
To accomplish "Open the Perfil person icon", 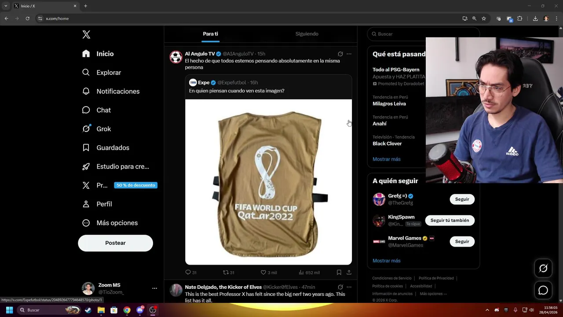I will coord(86,204).
